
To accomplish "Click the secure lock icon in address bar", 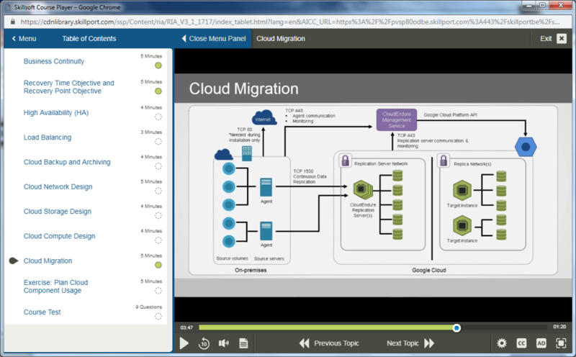I will (13, 22).
